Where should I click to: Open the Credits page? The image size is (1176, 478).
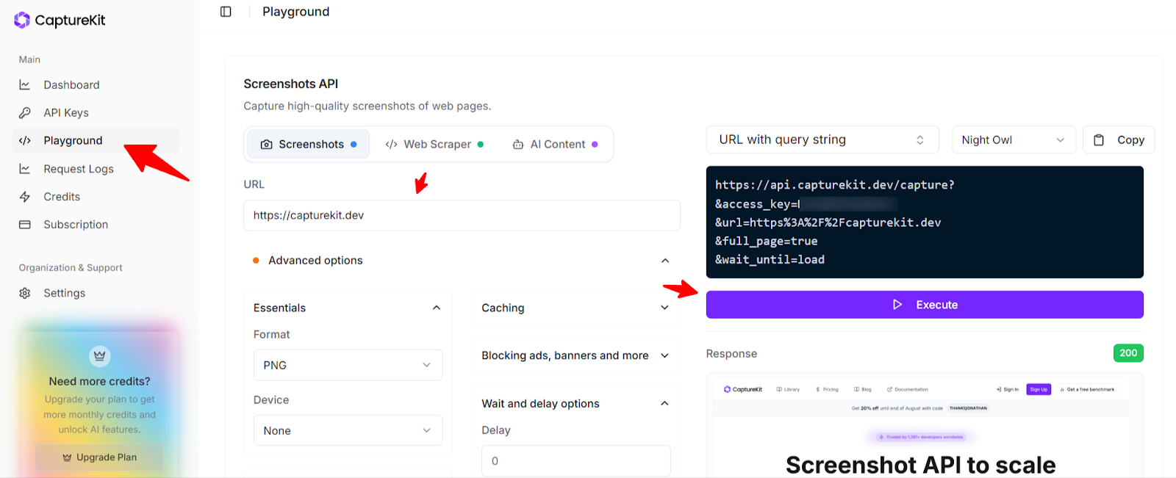click(96, 197)
